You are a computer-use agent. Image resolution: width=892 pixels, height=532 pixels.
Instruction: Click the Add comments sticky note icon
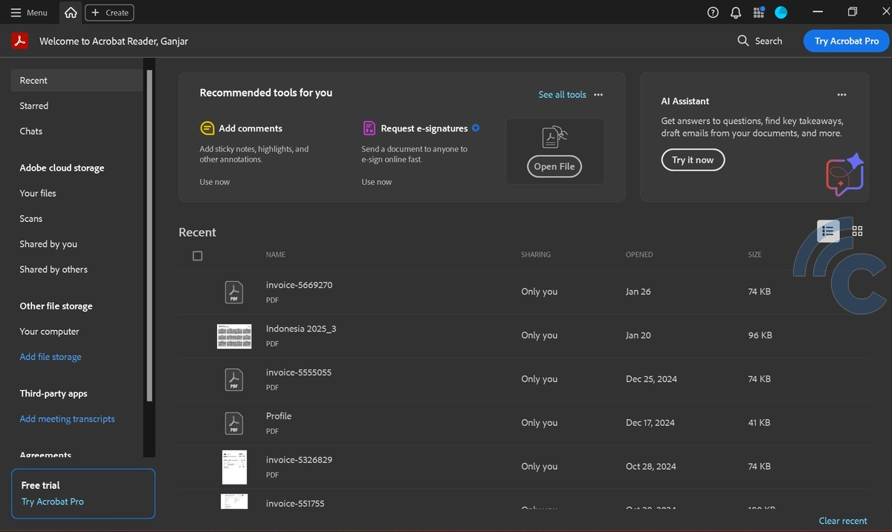pos(207,128)
